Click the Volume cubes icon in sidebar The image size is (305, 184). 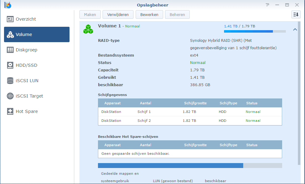[x=10, y=34]
